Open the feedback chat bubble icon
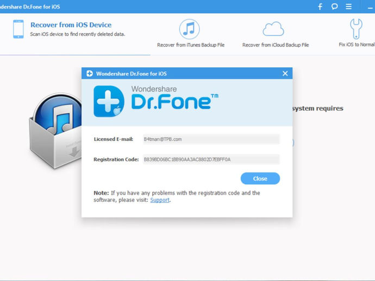This screenshot has height=281, width=375. point(334,7)
